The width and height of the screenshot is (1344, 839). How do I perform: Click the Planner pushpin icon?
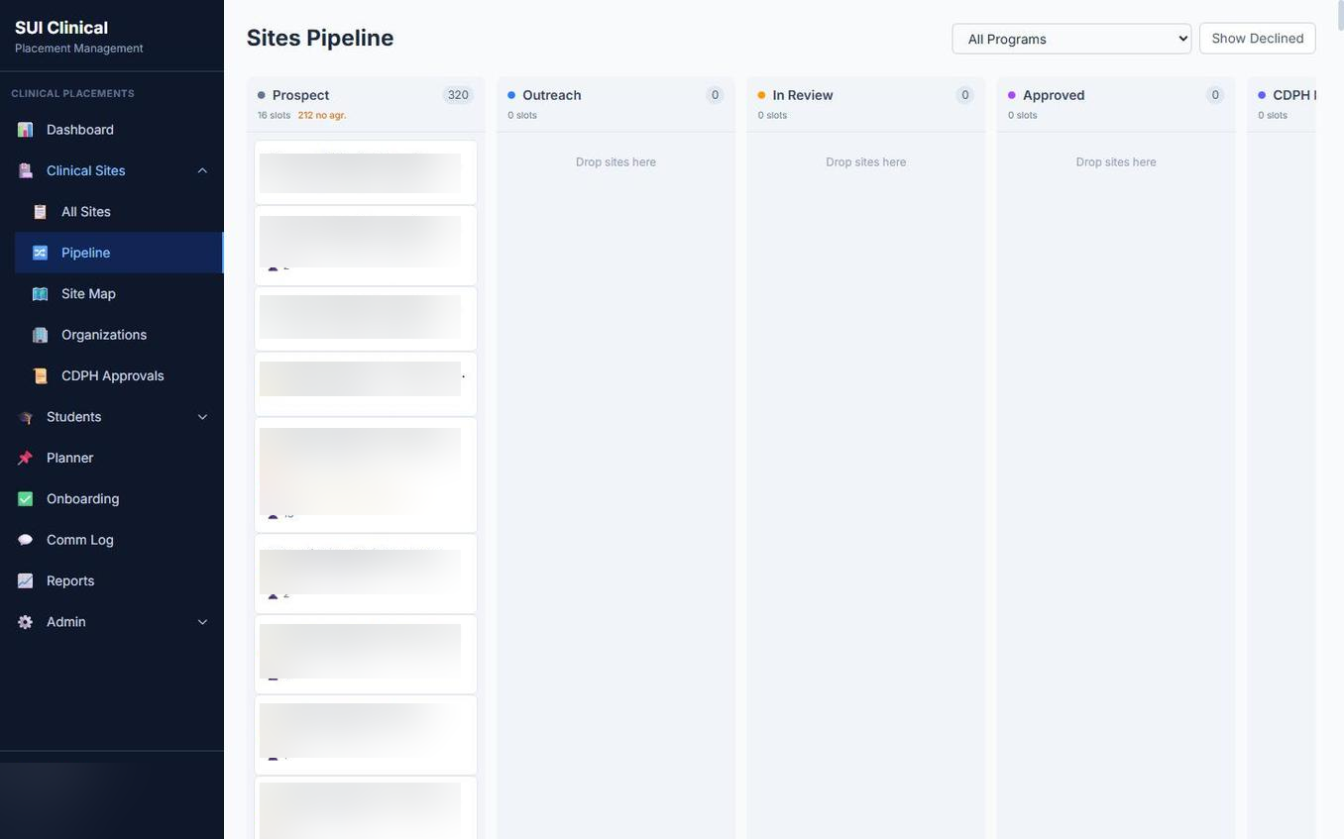tap(19, 455)
